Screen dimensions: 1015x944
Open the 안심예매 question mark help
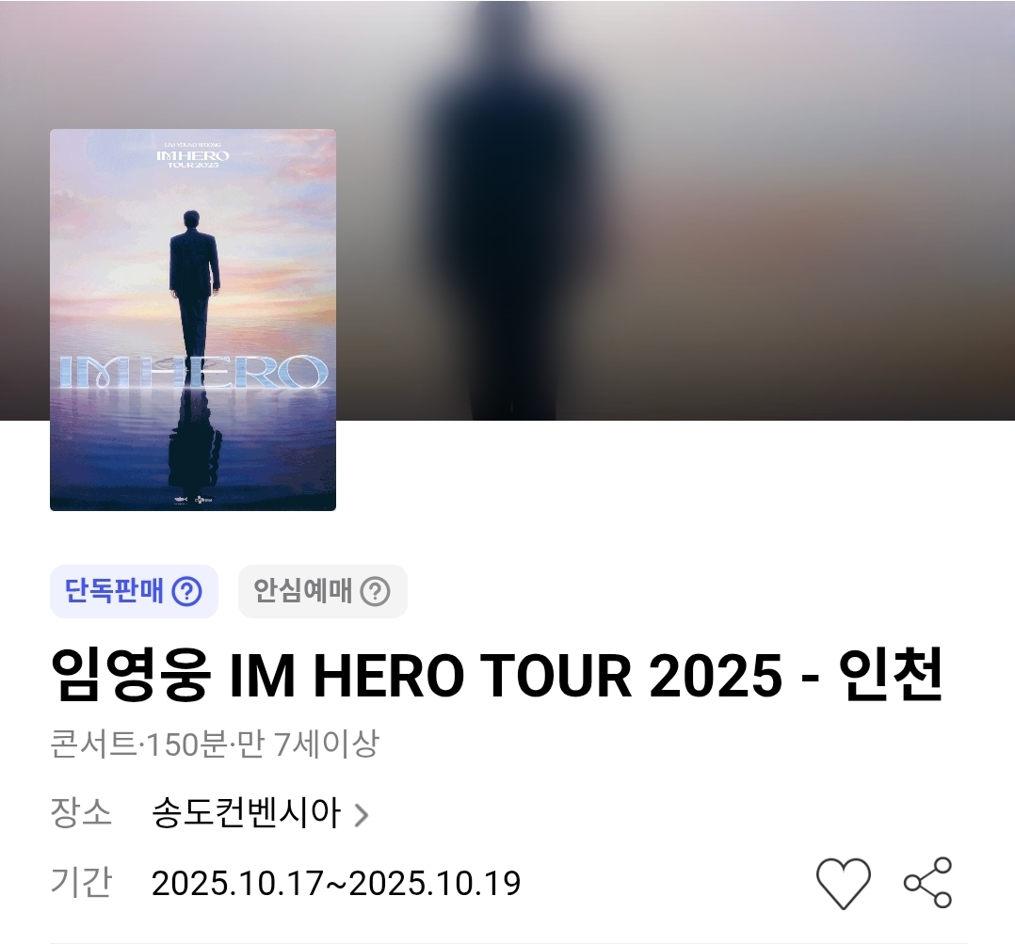(x=375, y=591)
